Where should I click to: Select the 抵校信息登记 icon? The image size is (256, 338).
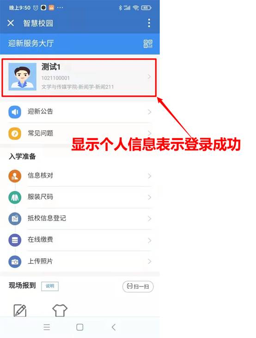click(x=15, y=218)
